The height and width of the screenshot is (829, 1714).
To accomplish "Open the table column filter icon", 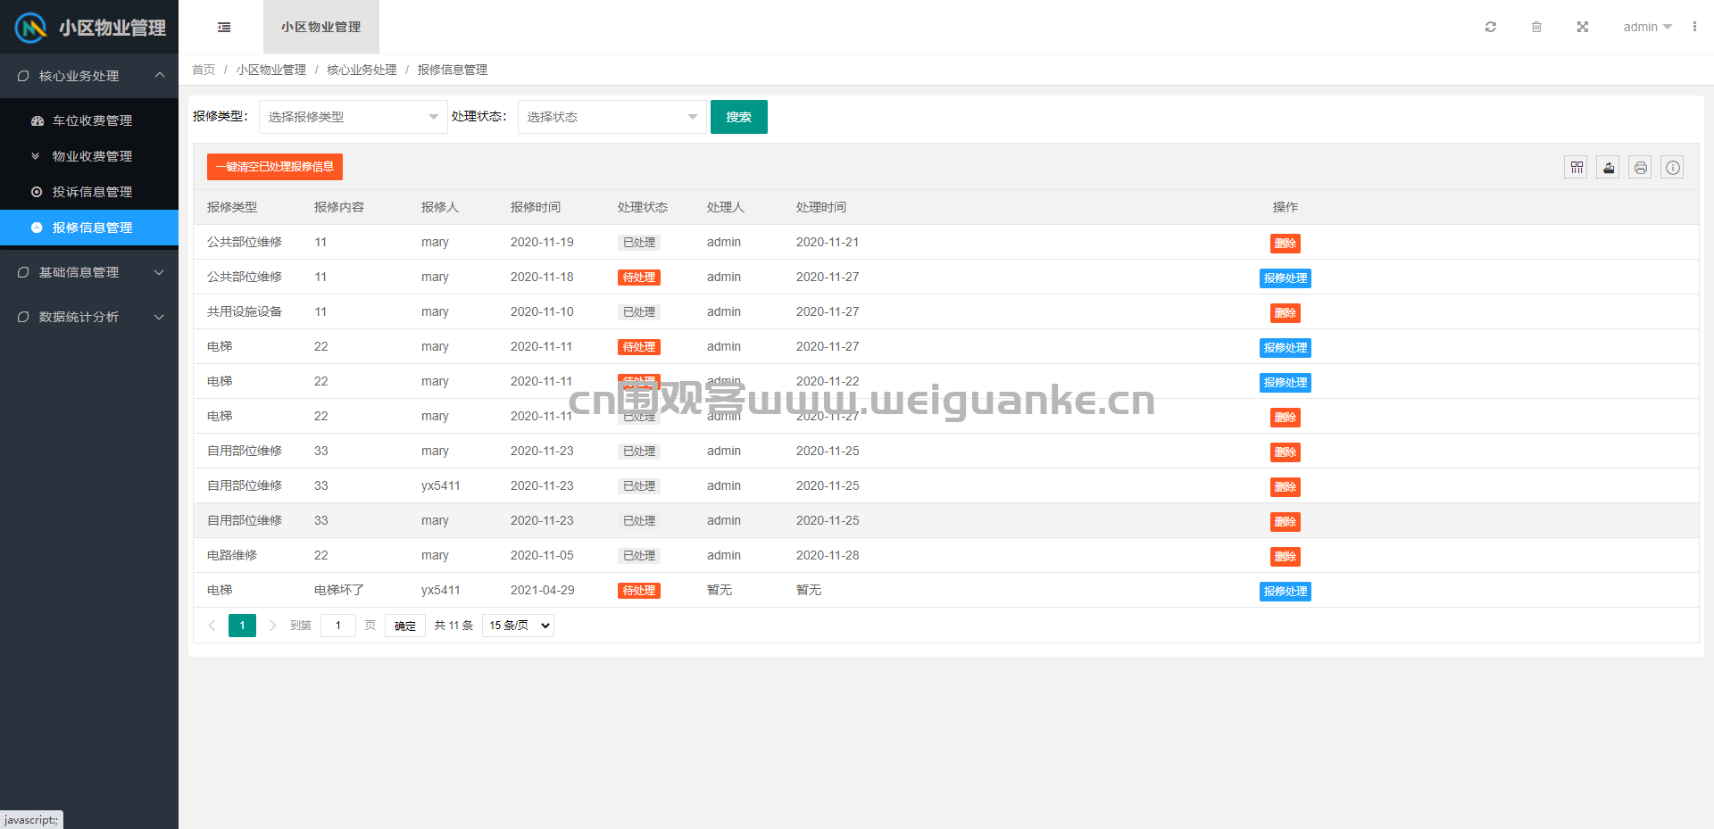I will tap(1577, 167).
